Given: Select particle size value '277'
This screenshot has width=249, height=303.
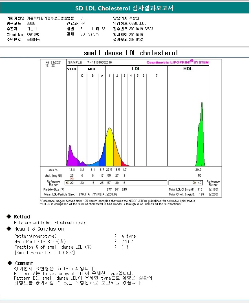Looking at the screenshot, I should coord(109,190).
